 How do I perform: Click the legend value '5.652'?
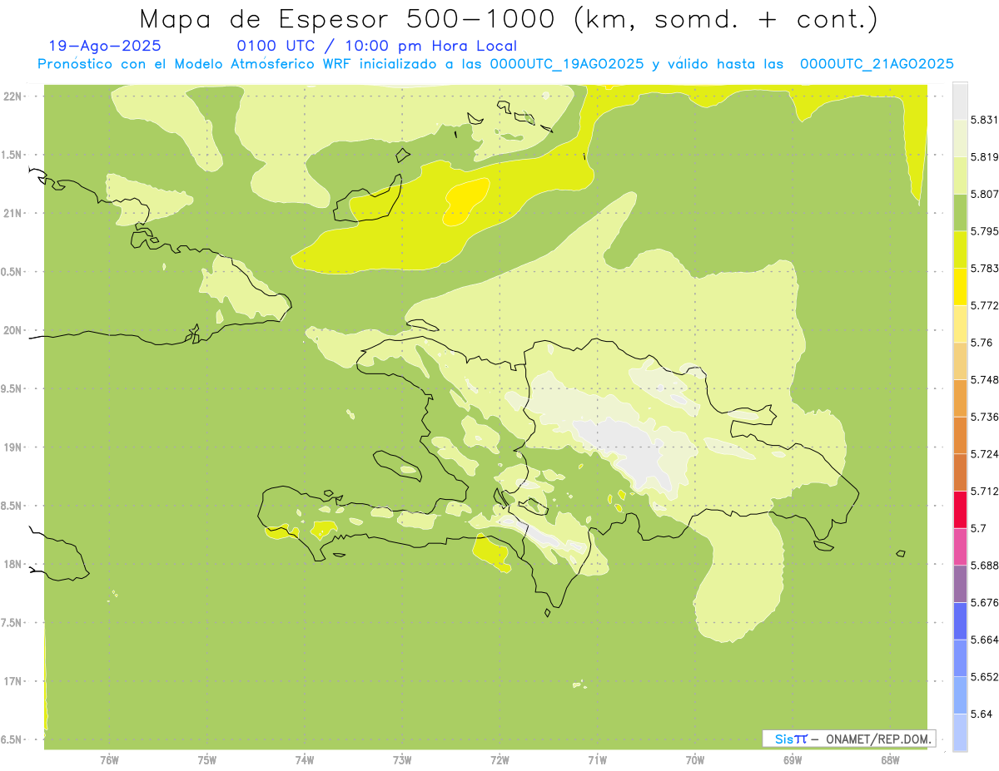pyautogui.click(x=984, y=677)
